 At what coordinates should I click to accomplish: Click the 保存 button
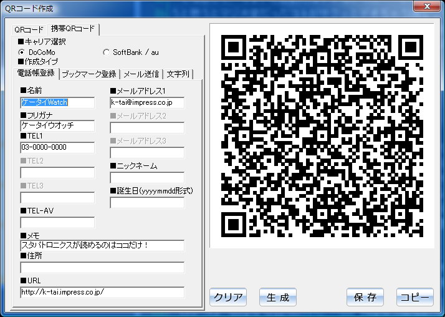(x=365, y=297)
